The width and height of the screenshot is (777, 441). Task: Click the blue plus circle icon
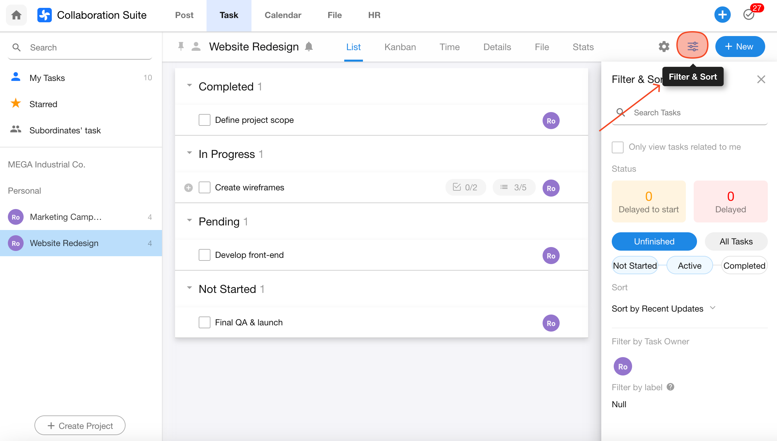(722, 15)
